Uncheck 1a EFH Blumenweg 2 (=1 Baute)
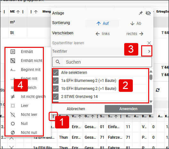 click(x=56, y=81)
